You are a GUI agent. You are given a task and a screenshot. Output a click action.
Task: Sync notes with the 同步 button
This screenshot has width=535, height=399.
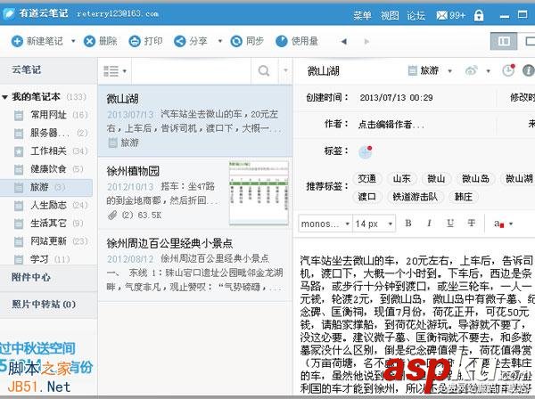[247, 41]
